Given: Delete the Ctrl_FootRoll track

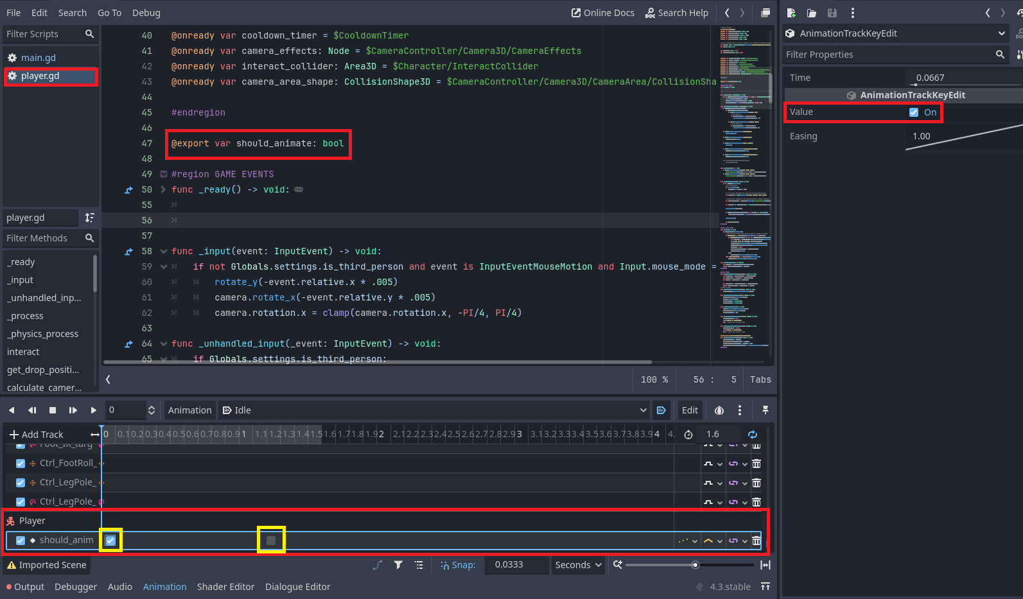Looking at the screenshot, I should pyautogui.click(x=756, y=464).
